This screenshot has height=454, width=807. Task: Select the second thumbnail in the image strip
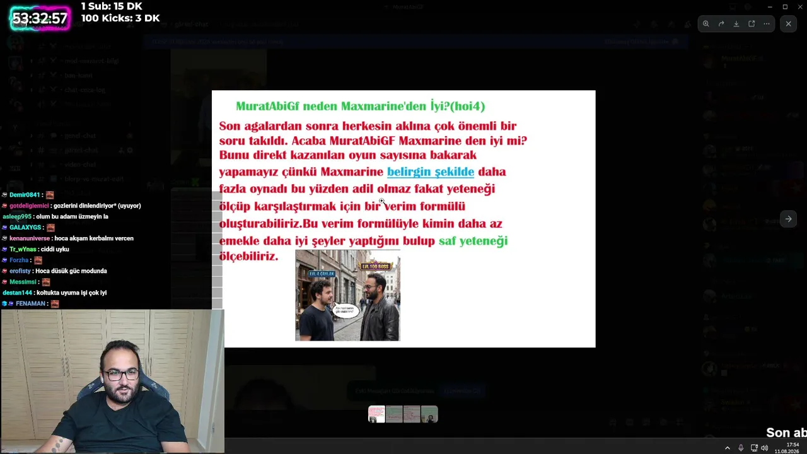click(394, 414)
